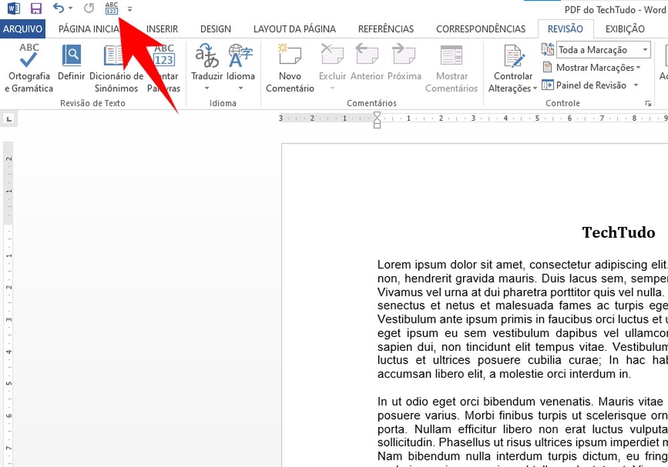Screen dimensions: 668x467
Task: Open the Controle dialog box launcher
Action: [x=648, y=103]
